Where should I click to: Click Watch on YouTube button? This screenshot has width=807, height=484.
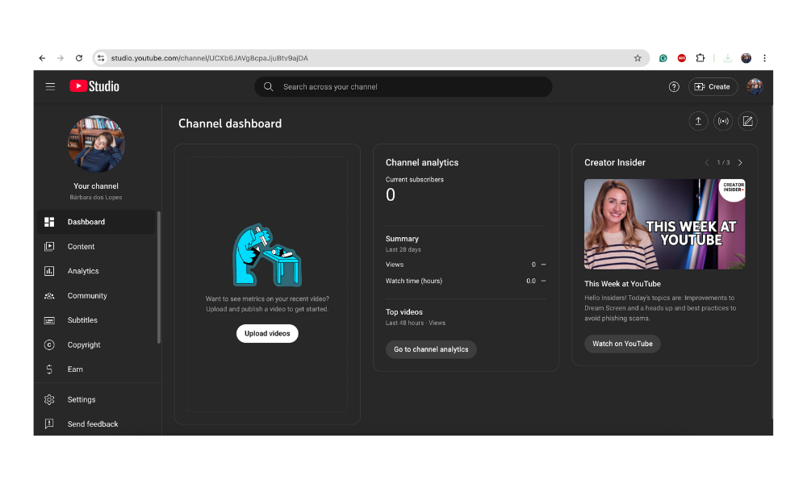click(x=622, y=344)
